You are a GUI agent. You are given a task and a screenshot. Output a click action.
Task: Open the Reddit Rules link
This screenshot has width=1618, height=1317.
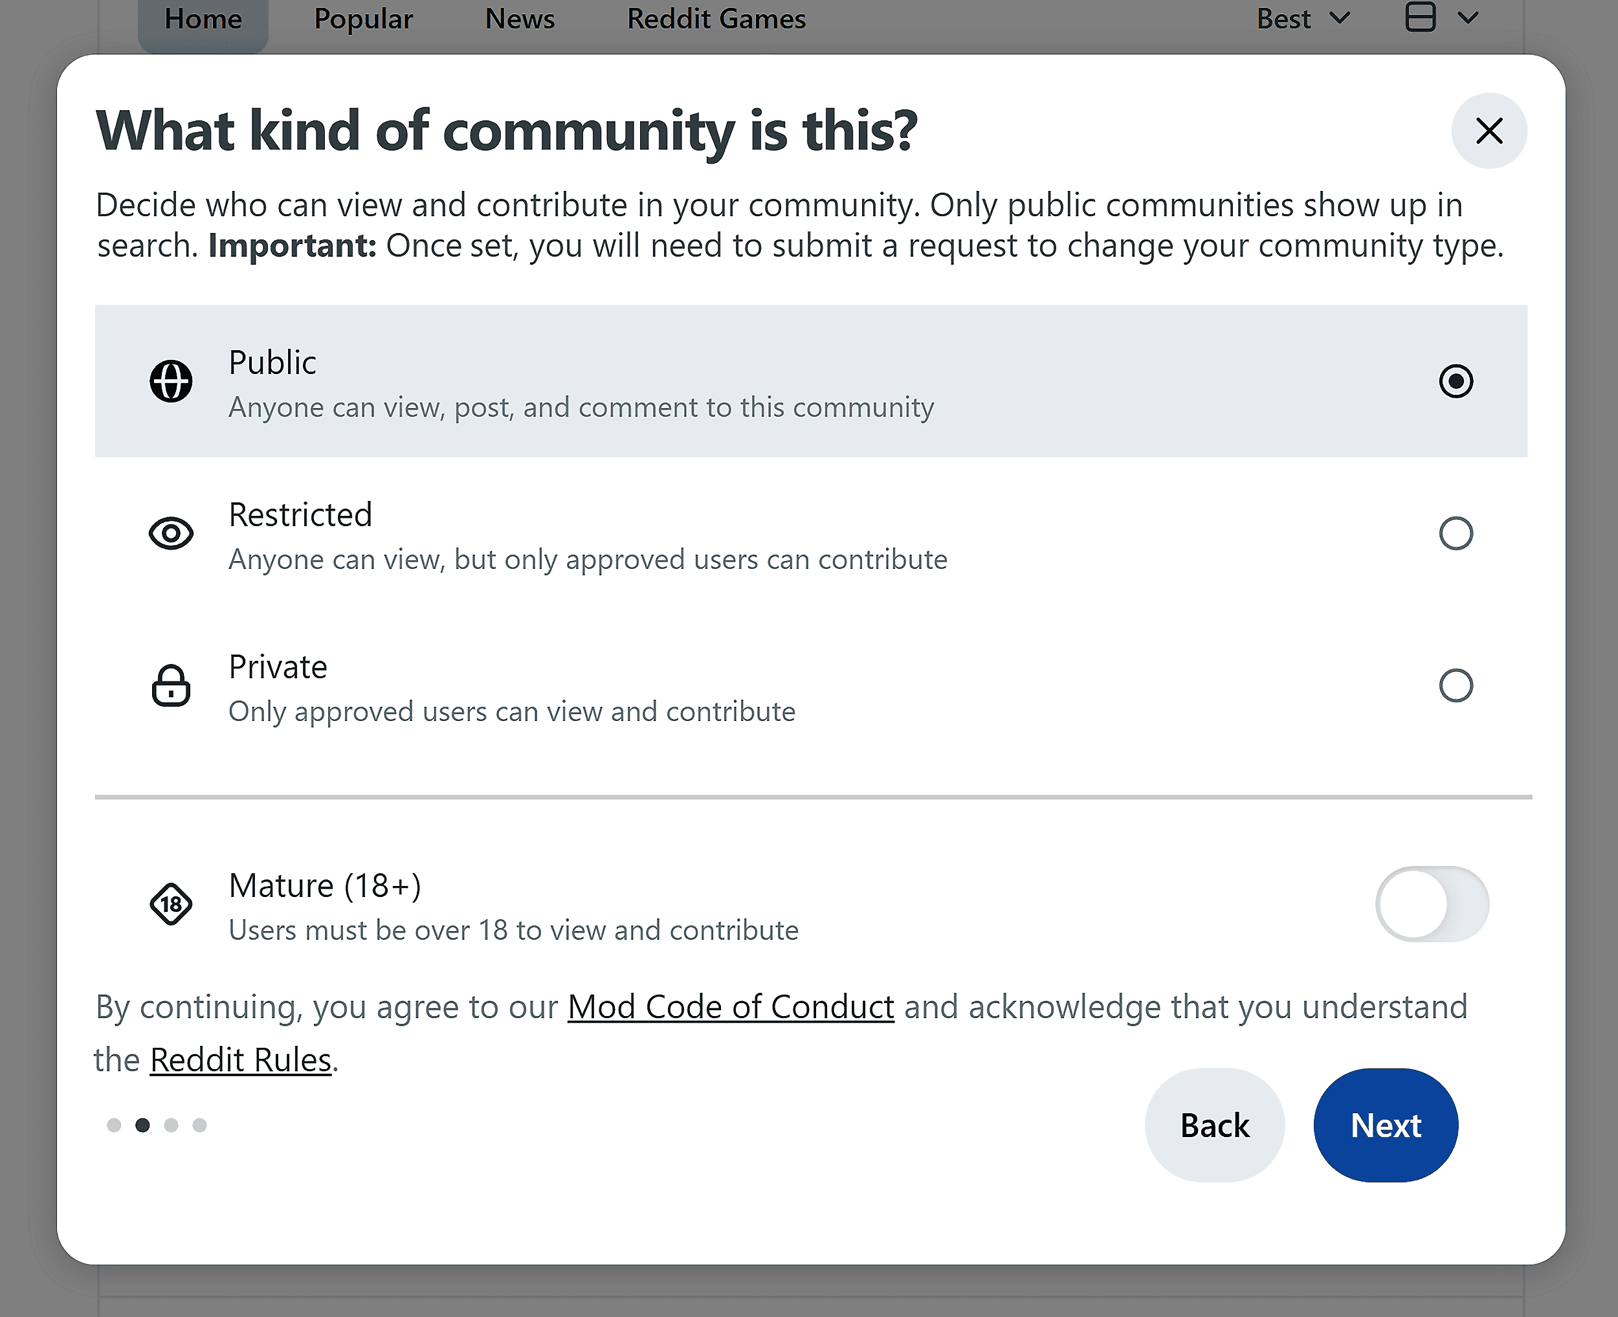point(239,1059)
